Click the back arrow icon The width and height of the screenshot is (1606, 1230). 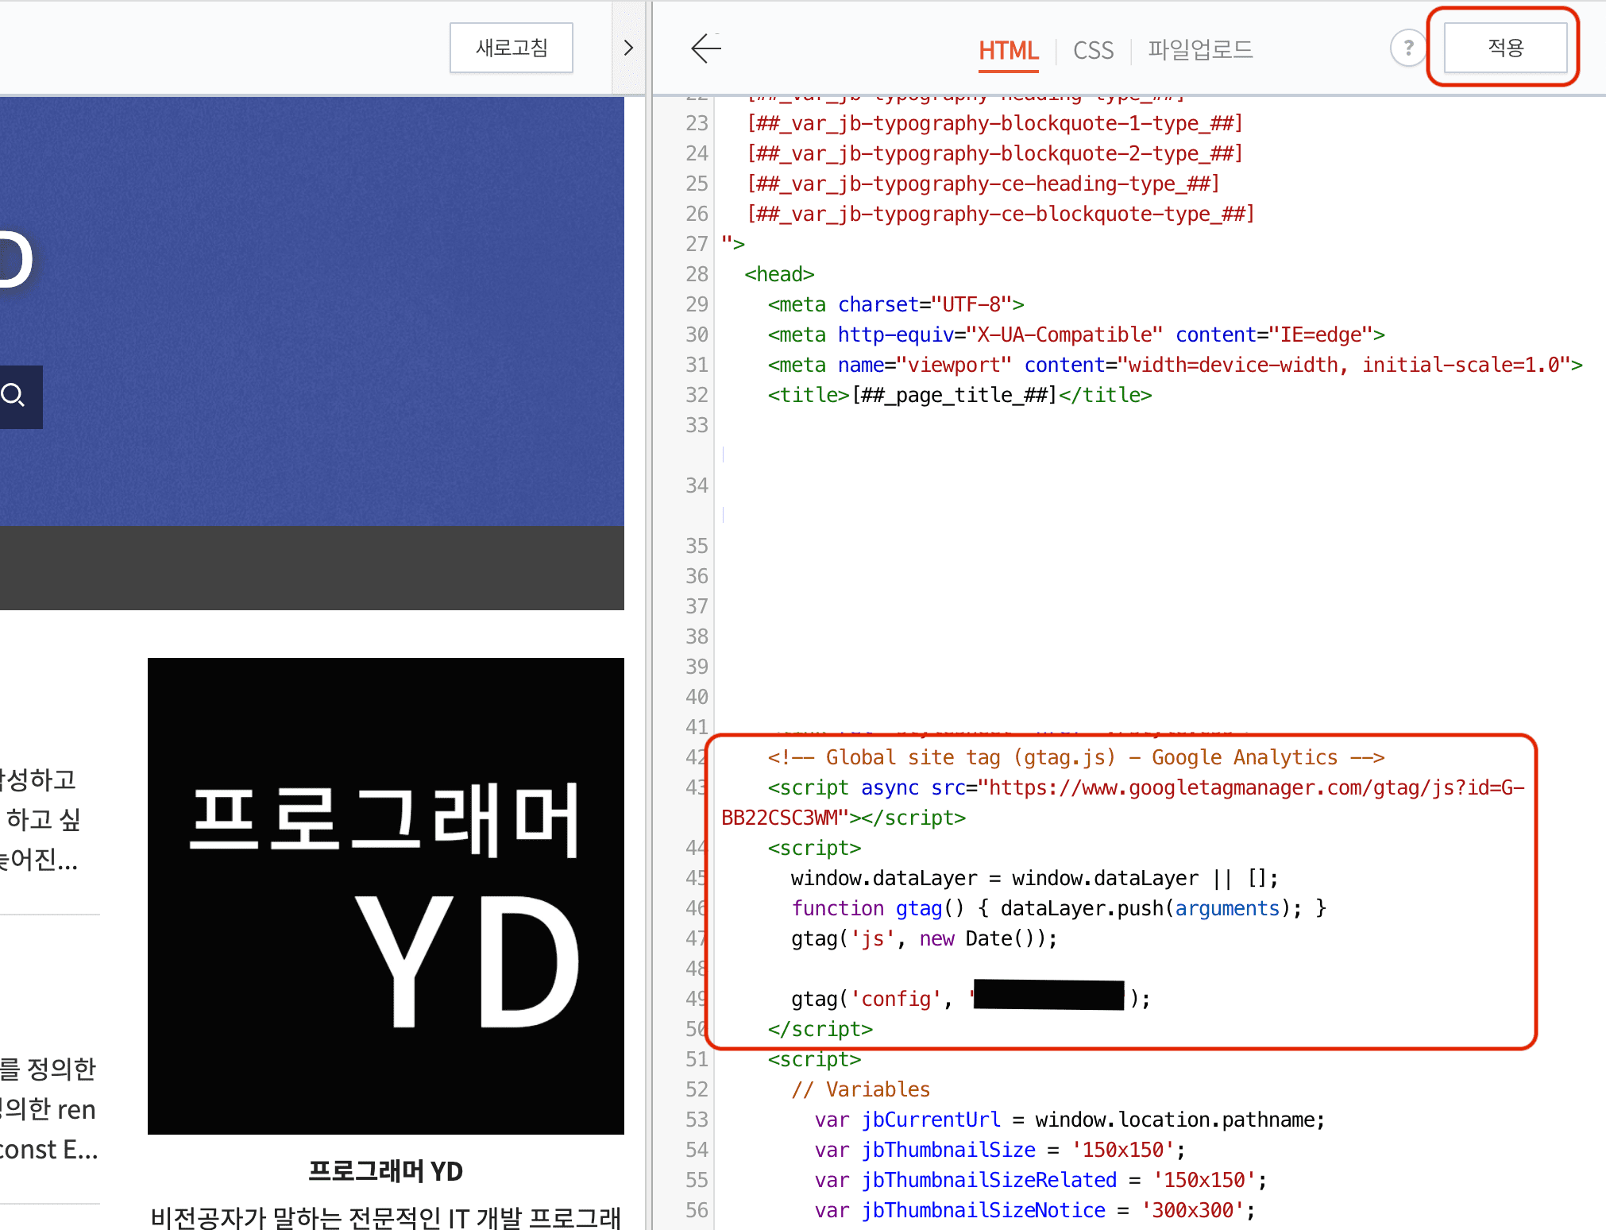tap(705, 48)
